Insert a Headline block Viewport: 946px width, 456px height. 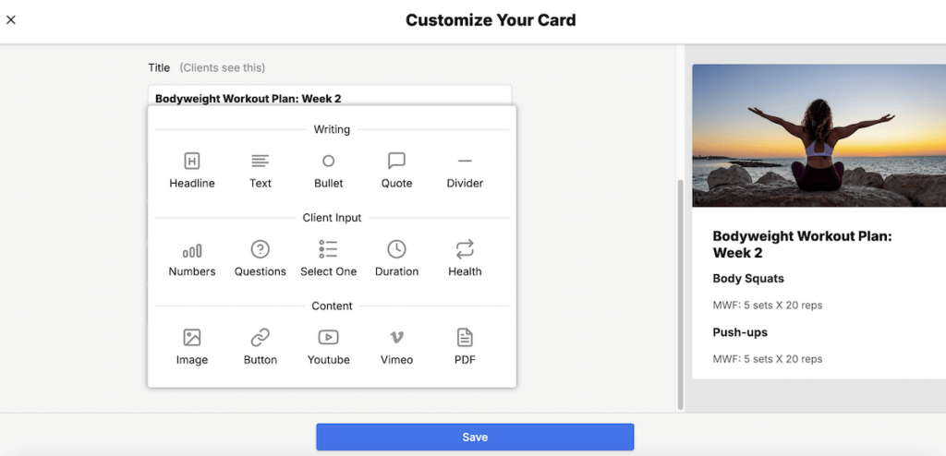tap(191, 170)
